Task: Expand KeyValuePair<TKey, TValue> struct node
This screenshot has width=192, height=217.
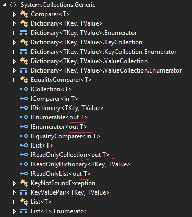Action: tap(14, 192)
